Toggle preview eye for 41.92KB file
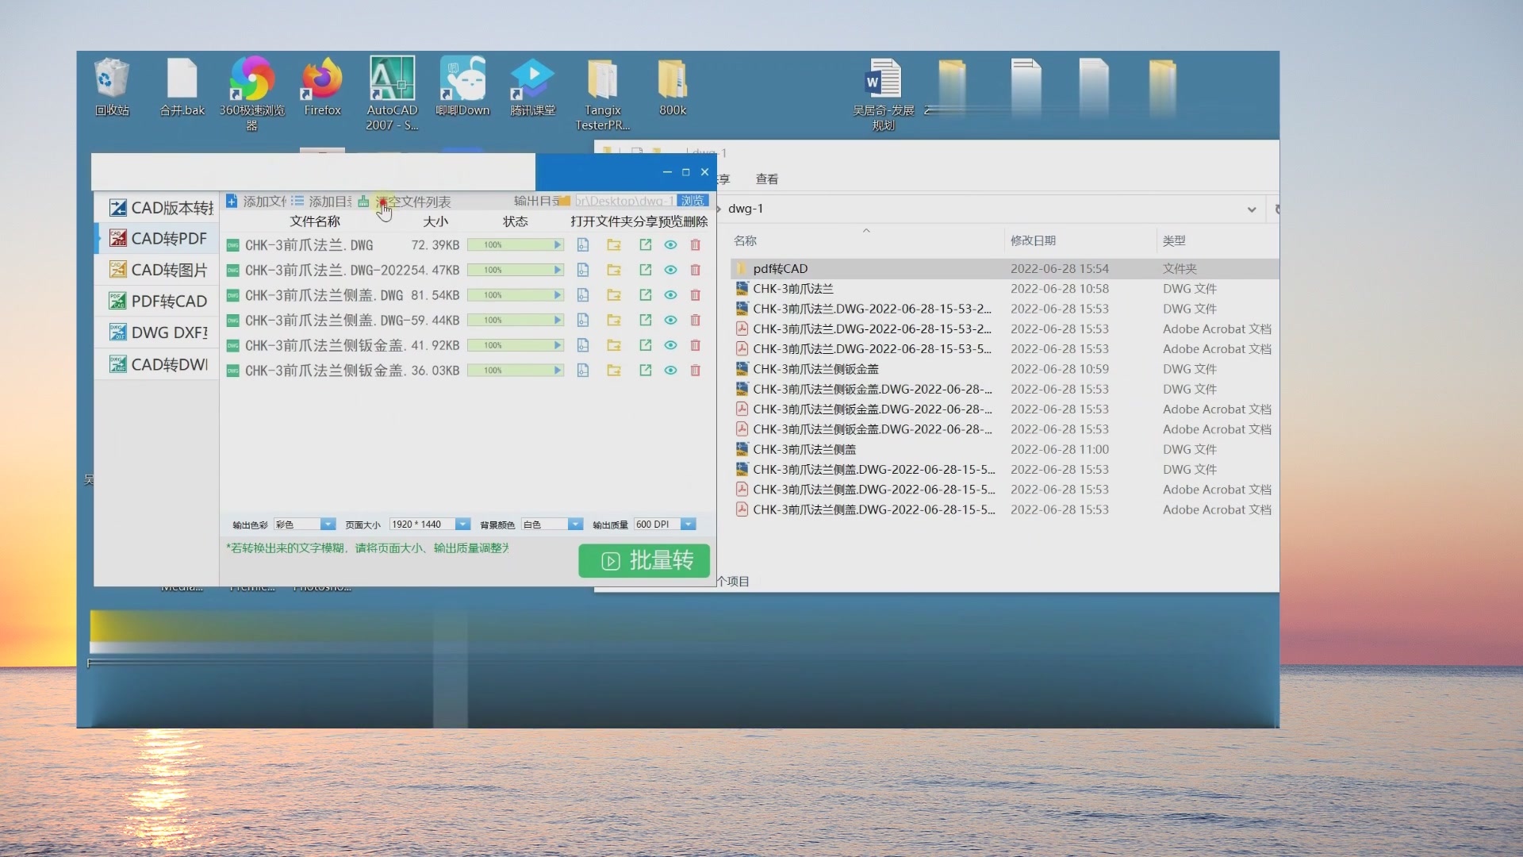Viewport: 1523px width, 857px height. click(670, 346)
